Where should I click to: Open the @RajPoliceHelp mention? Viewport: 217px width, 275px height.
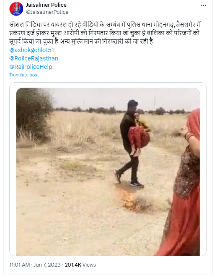(x=31, y=67)
